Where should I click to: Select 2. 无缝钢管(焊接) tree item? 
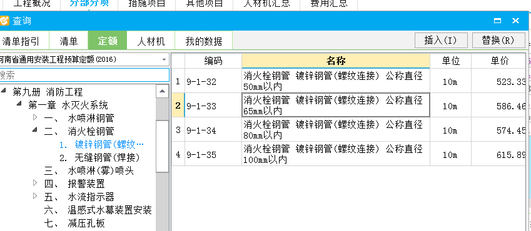[x=99, y=157]
